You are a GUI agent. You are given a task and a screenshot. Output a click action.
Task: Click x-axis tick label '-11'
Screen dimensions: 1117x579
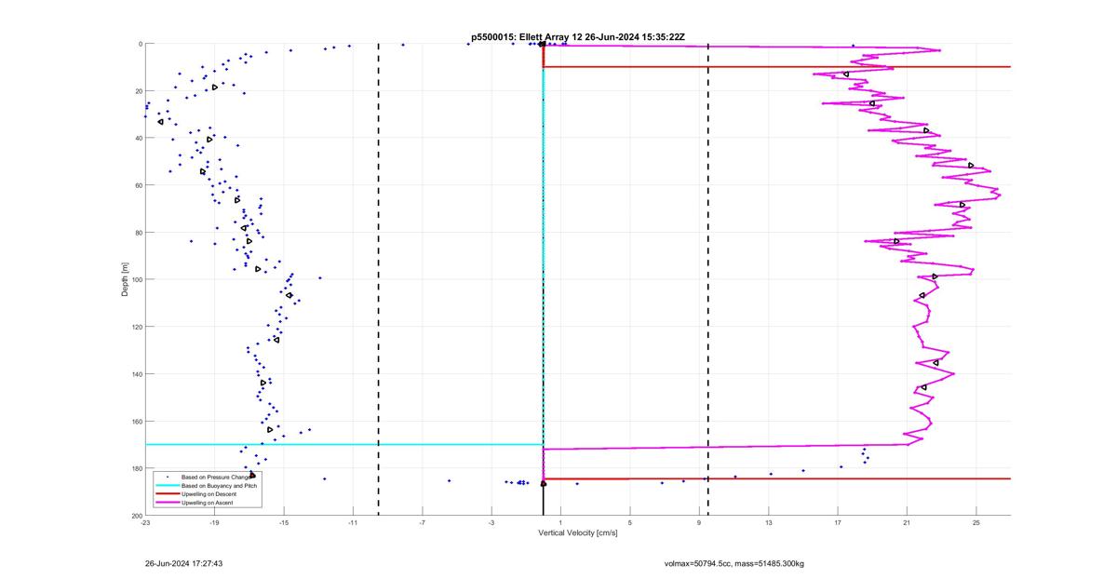353,523
